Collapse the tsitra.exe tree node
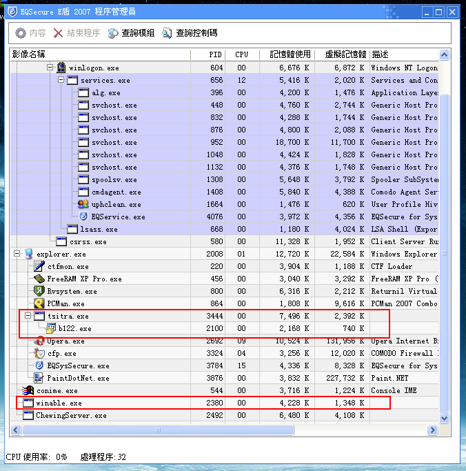The width and height of the screenshot is (466, 471). (28, 317)
